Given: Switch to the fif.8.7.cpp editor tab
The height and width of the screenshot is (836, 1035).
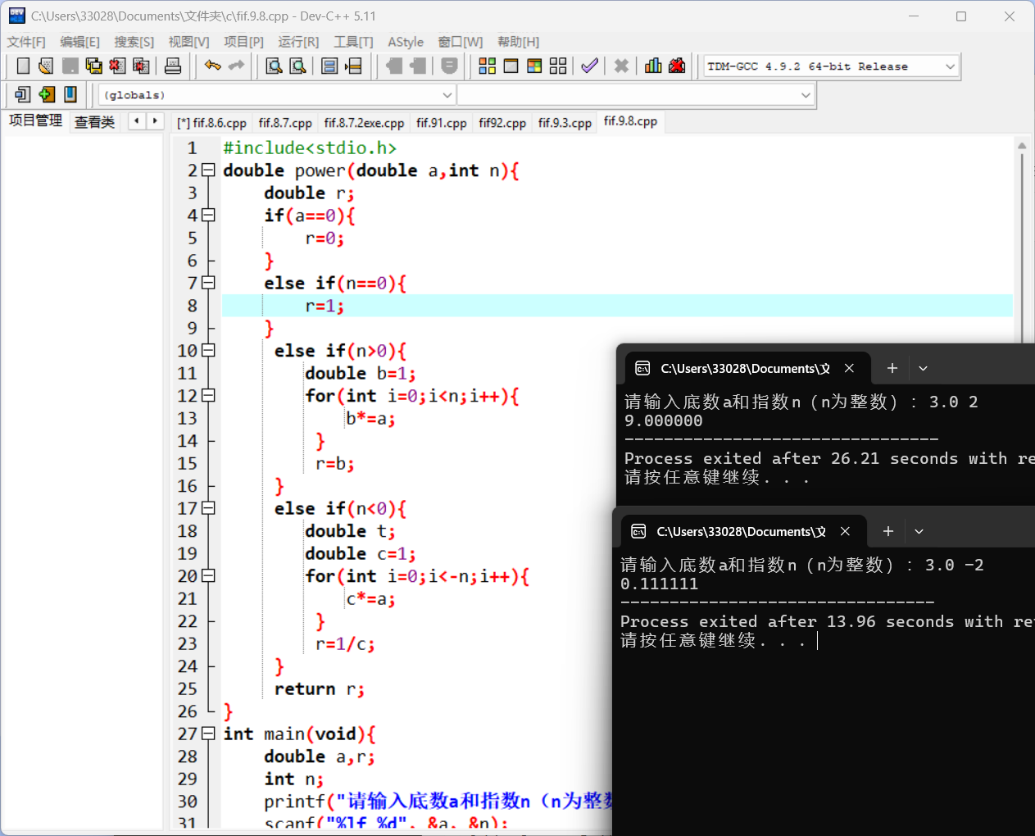Looking at the screenshot, I should pyautogui.click(x=285, y=123).
